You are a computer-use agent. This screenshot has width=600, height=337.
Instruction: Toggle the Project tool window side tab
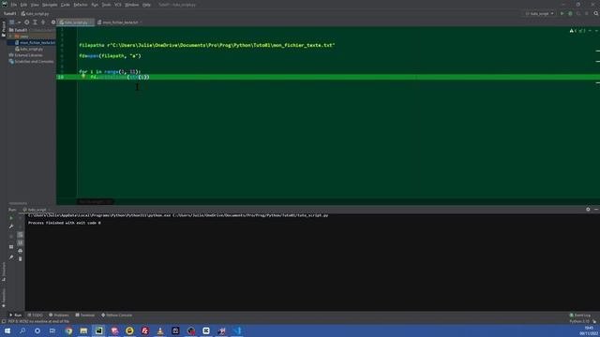(x=4, y=29)
